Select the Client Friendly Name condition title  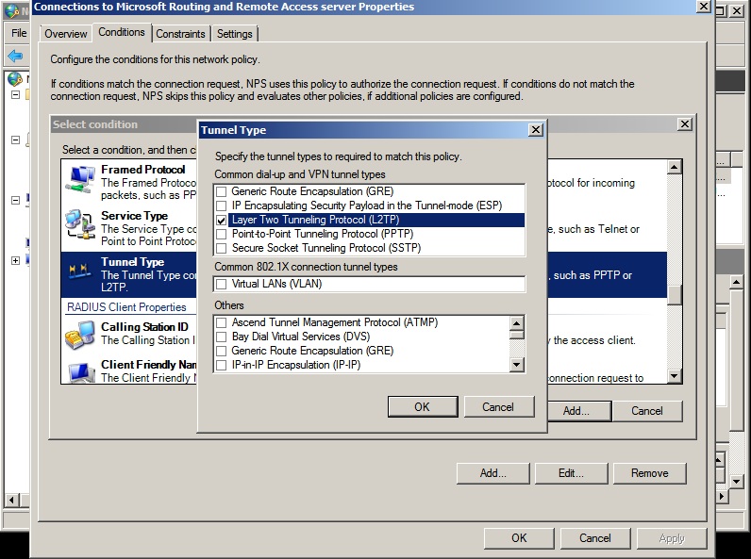148,365
